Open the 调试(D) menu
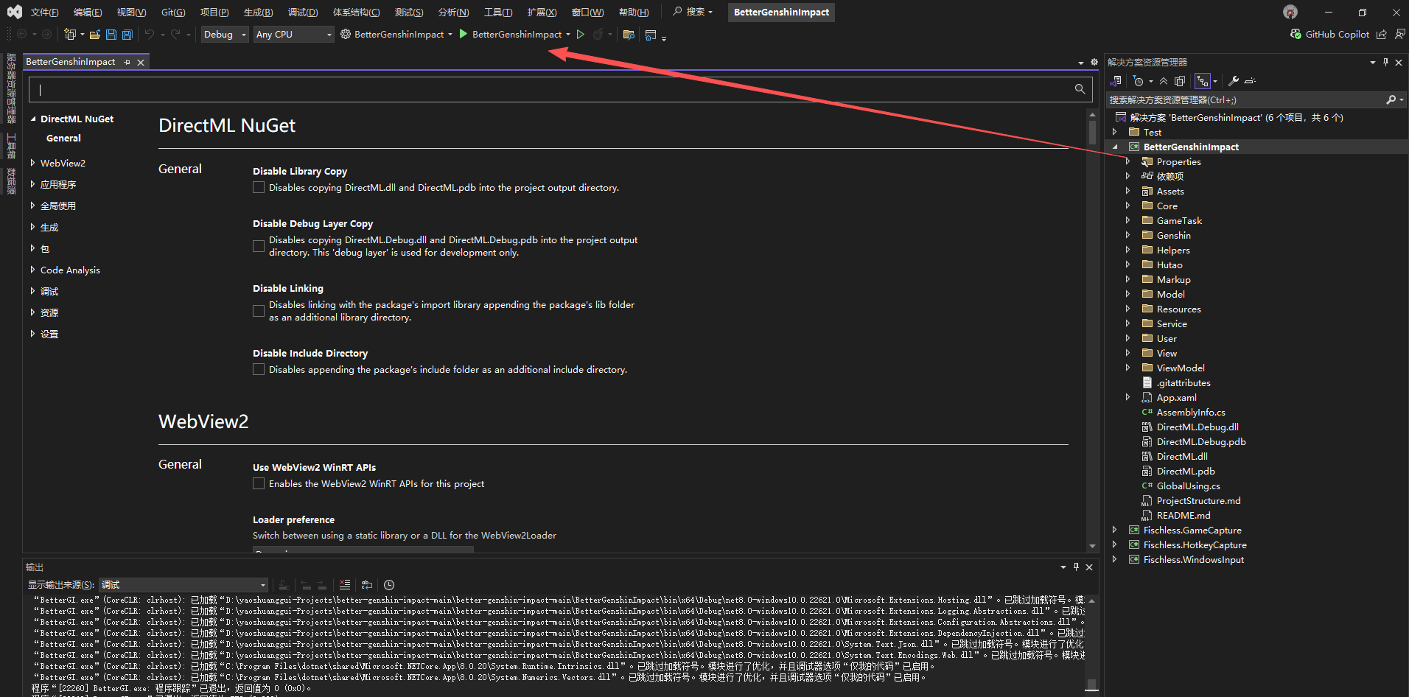The height and width of the screenshot is (697, 1409). (x=302, y=13)
